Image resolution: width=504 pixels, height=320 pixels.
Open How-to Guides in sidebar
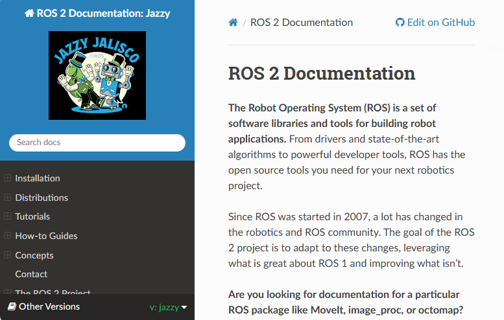tap(46, 236)
